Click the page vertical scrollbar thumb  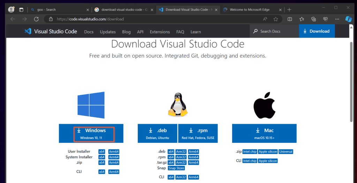click(x=351, y=82)
